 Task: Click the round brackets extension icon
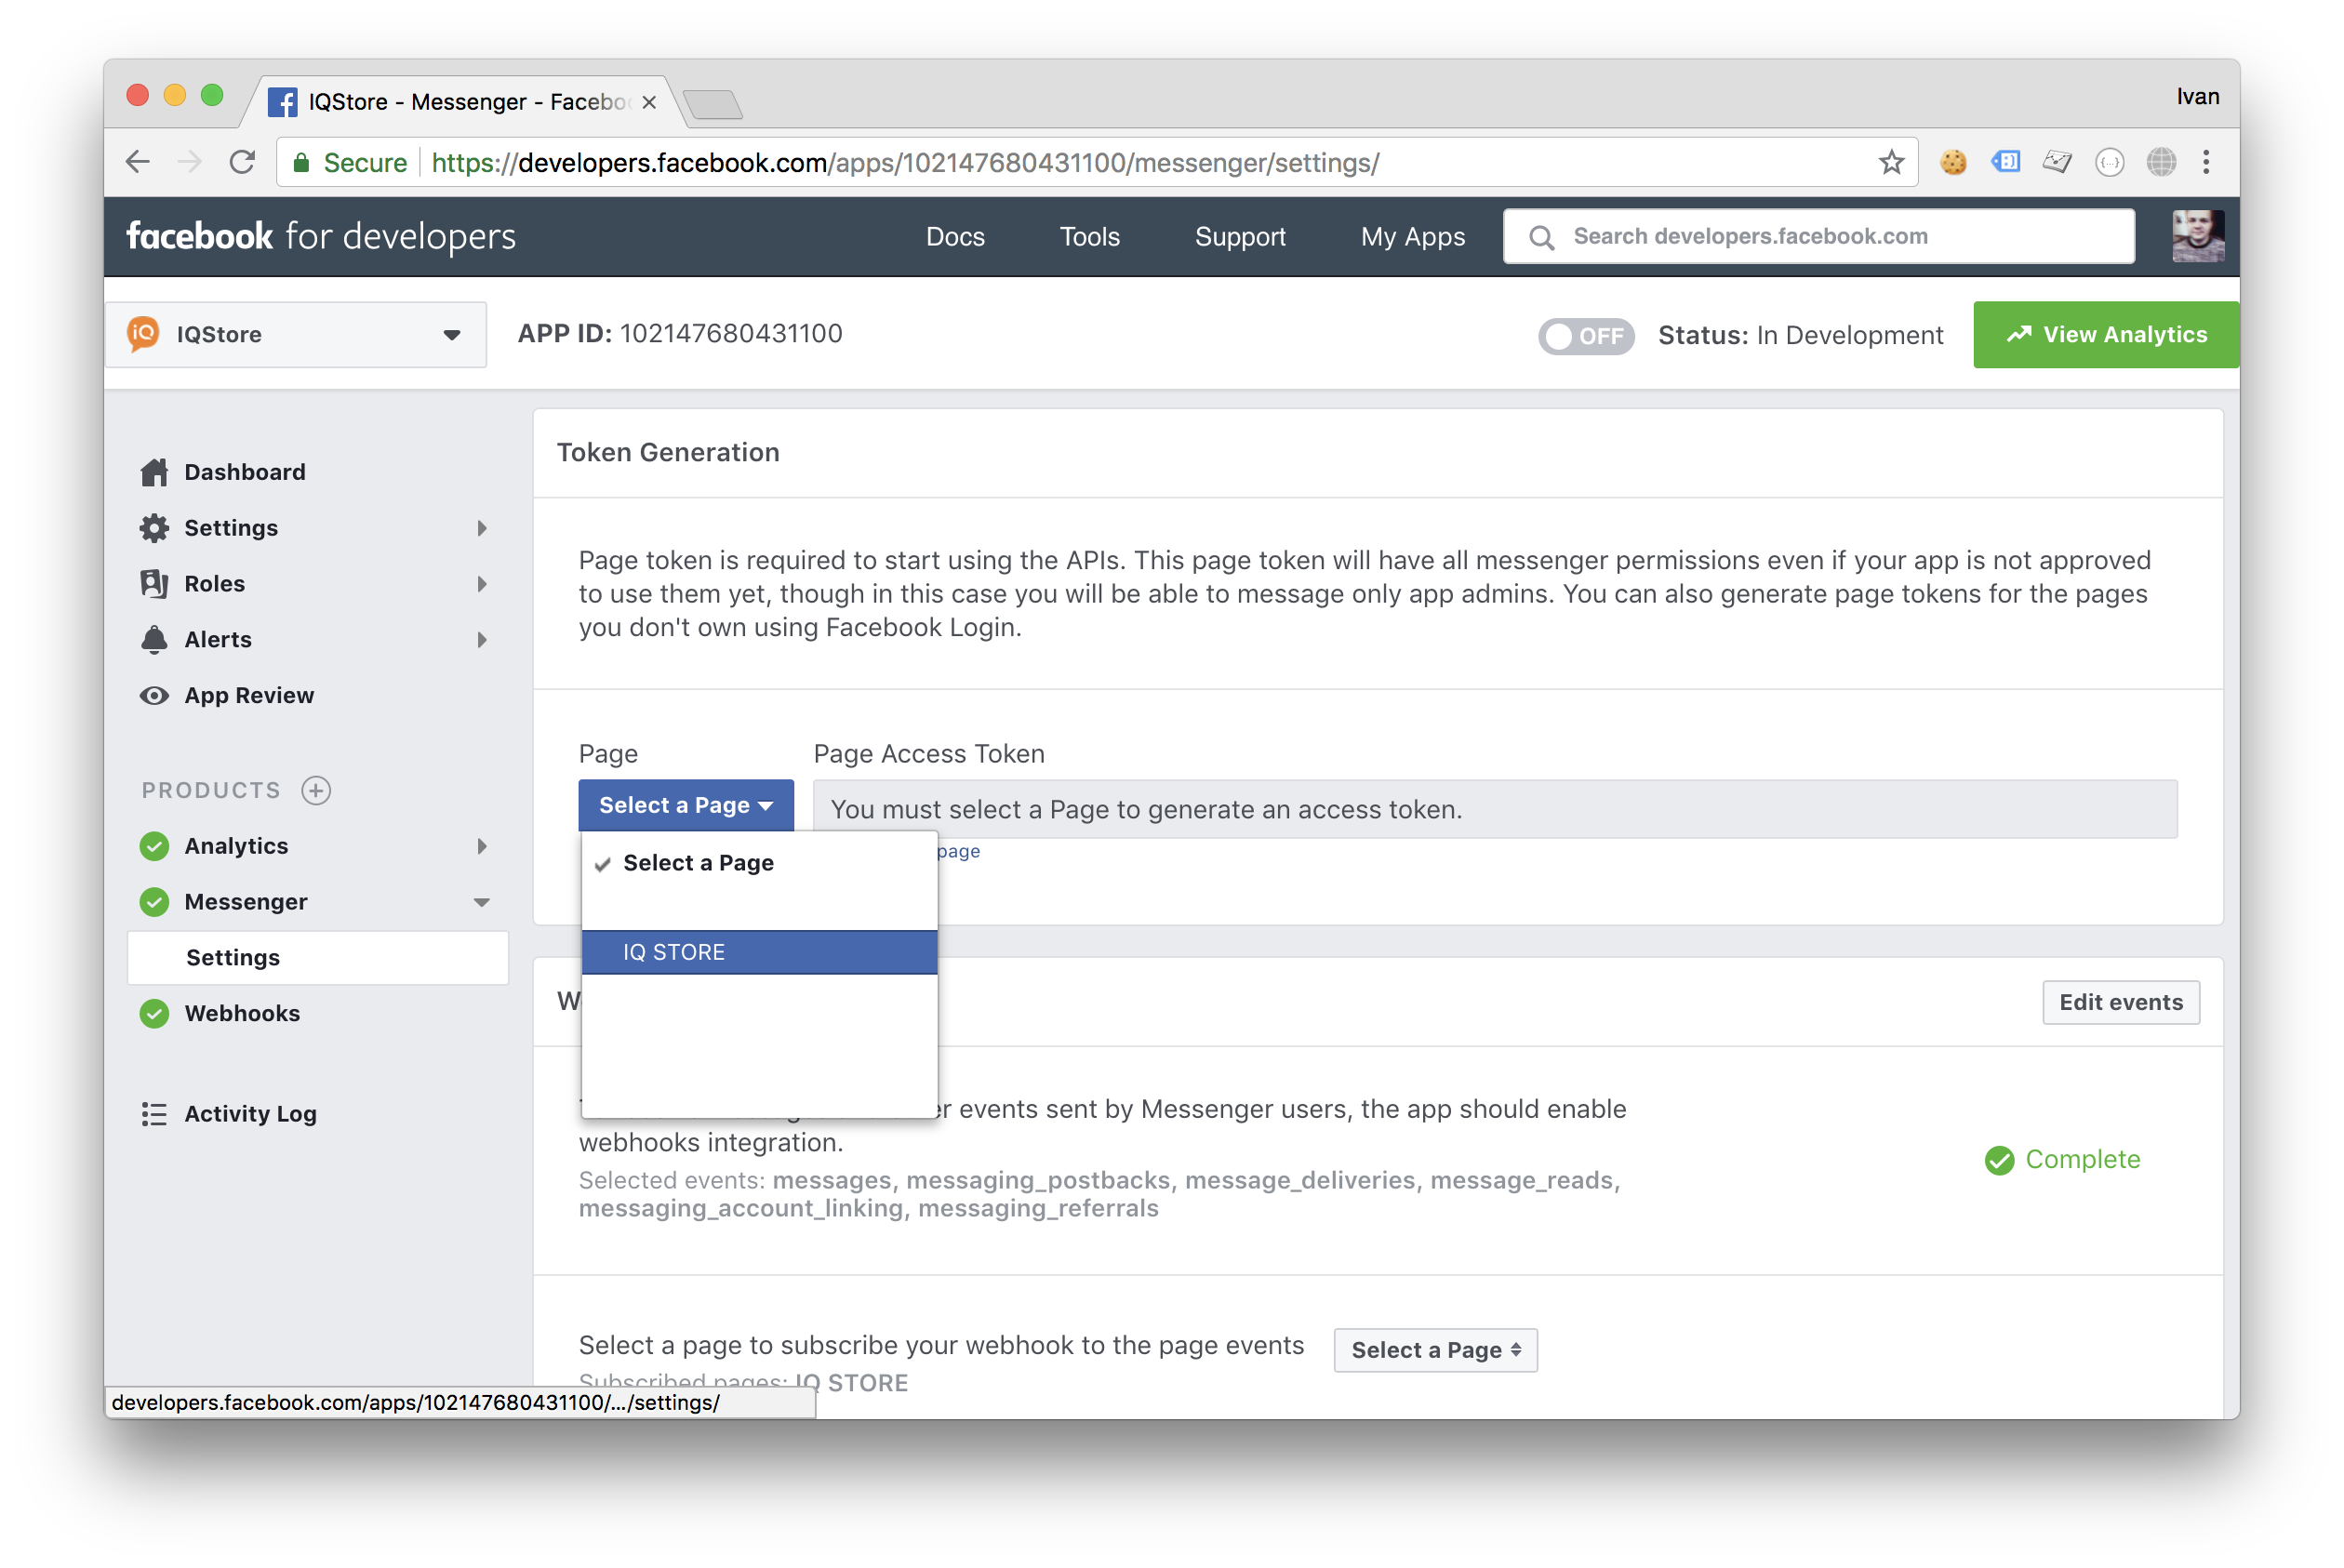2109,162
